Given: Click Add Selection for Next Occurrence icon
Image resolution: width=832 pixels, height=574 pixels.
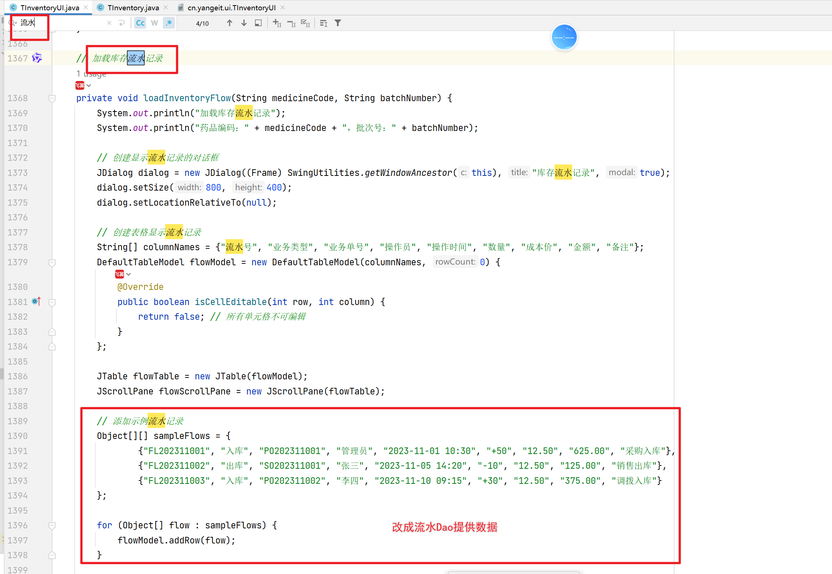Looking at the screenshot, I should [x=277, y=23].
